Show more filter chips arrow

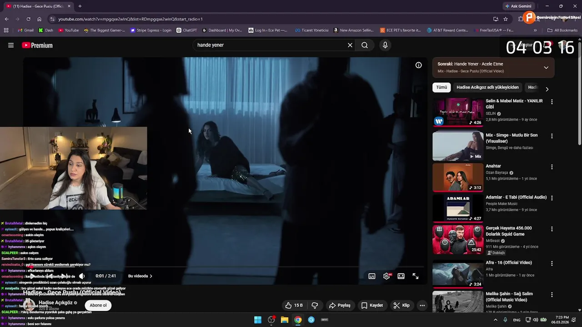pyautogui.click(x=547, y=89)
